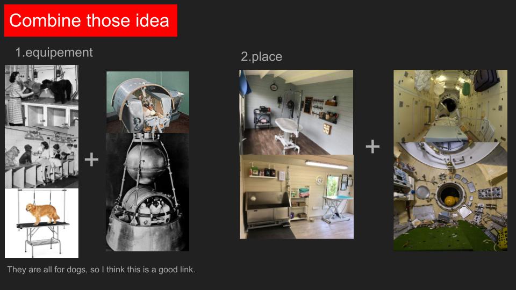Click the round hatch with yellow ball
516x290 pixels.
tap(450, 197)
